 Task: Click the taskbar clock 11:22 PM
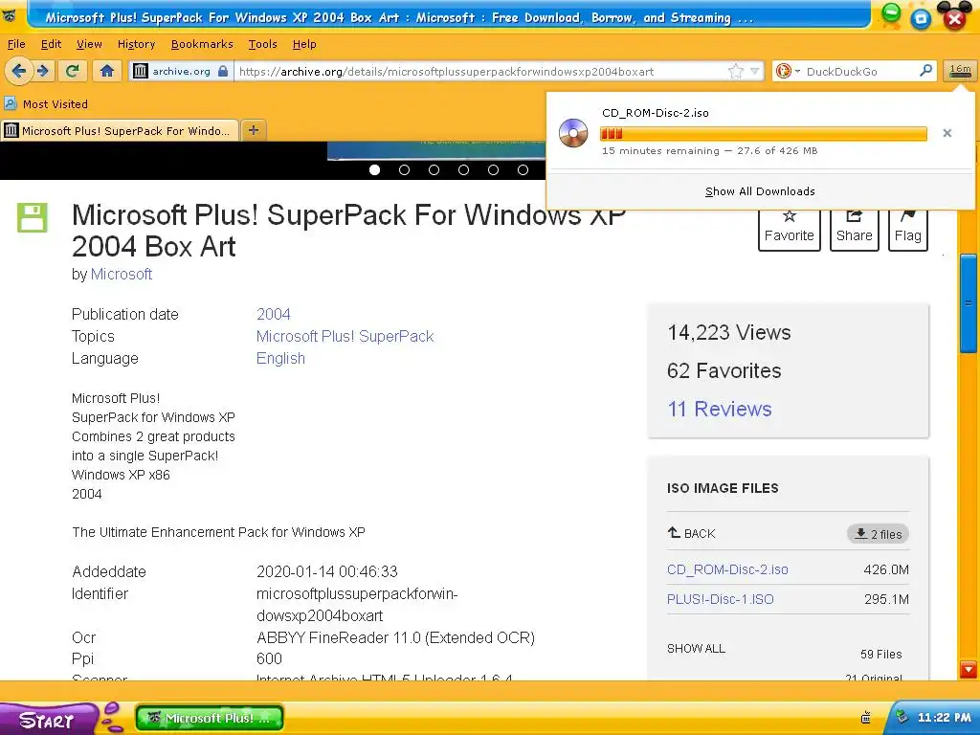944,718
